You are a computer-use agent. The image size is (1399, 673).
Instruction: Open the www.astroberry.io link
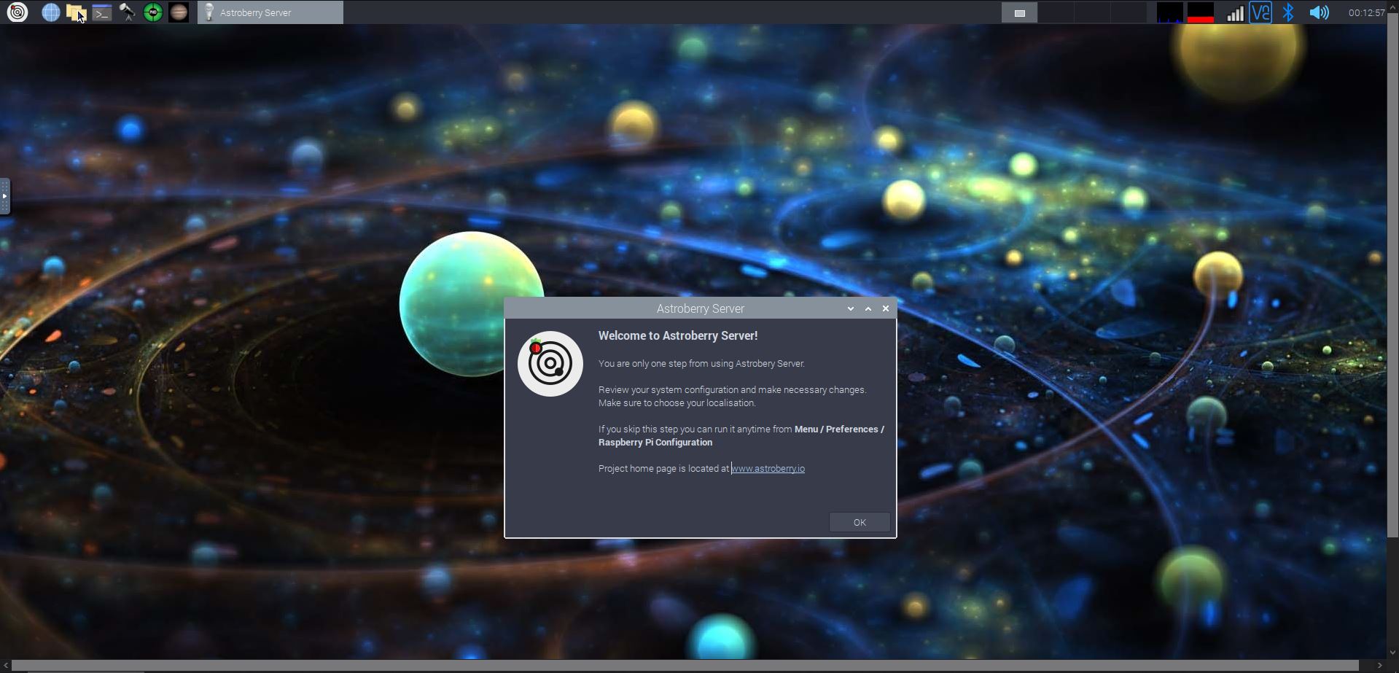pos(768,468)
